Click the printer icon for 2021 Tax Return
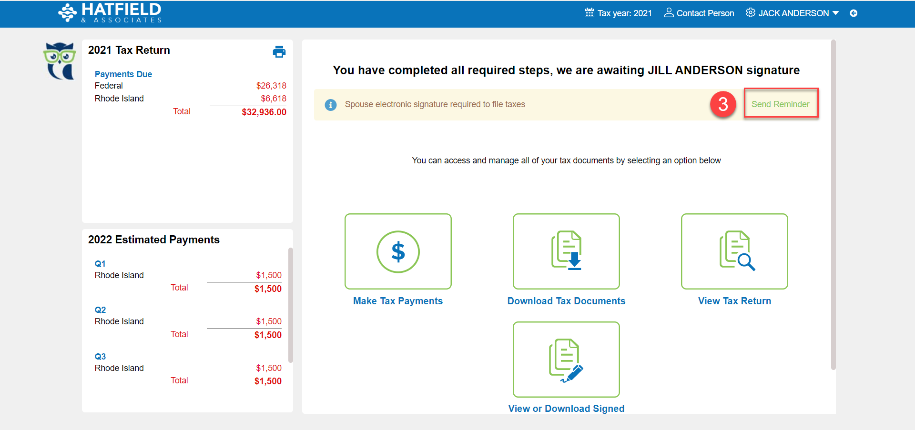Screen dimensions: 915x430 [279, 52]
